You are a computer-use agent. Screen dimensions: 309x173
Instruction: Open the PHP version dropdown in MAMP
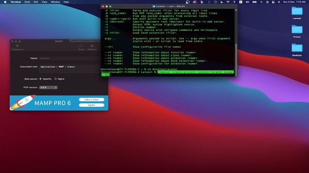[48, 87]
